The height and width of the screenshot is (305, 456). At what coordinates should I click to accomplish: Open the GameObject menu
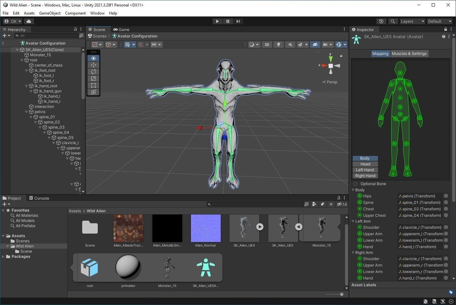(50, 13)
